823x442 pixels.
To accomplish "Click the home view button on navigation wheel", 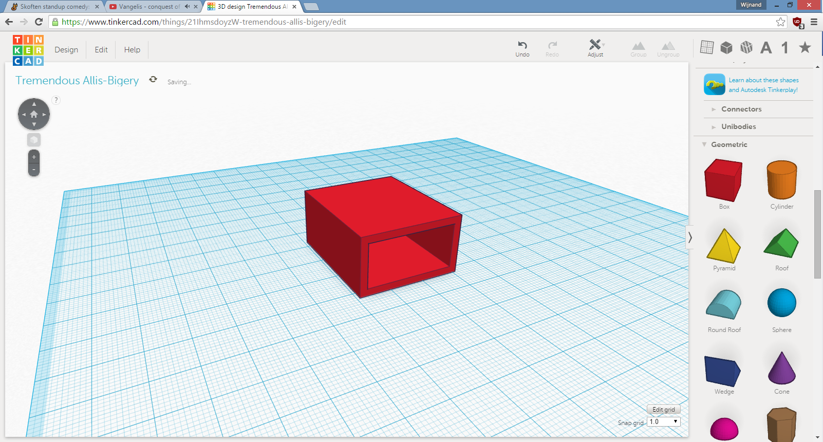I will tap(34, 114).
